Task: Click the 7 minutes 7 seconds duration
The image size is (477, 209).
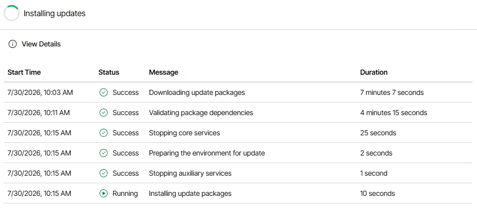Action: click(x=392, y=92)
